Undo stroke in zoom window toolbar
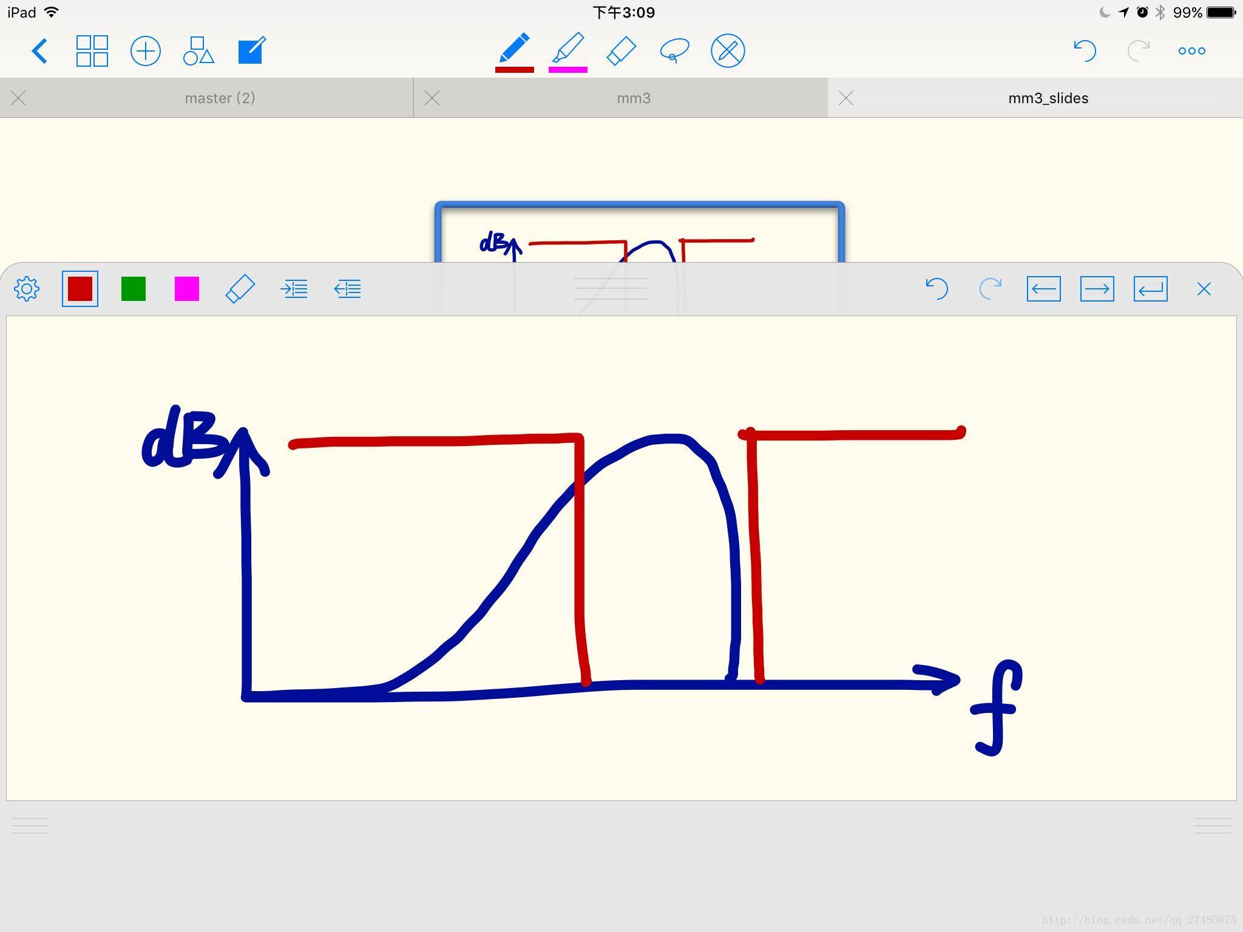The image size is (1243, 932). (x=936, y=289)
